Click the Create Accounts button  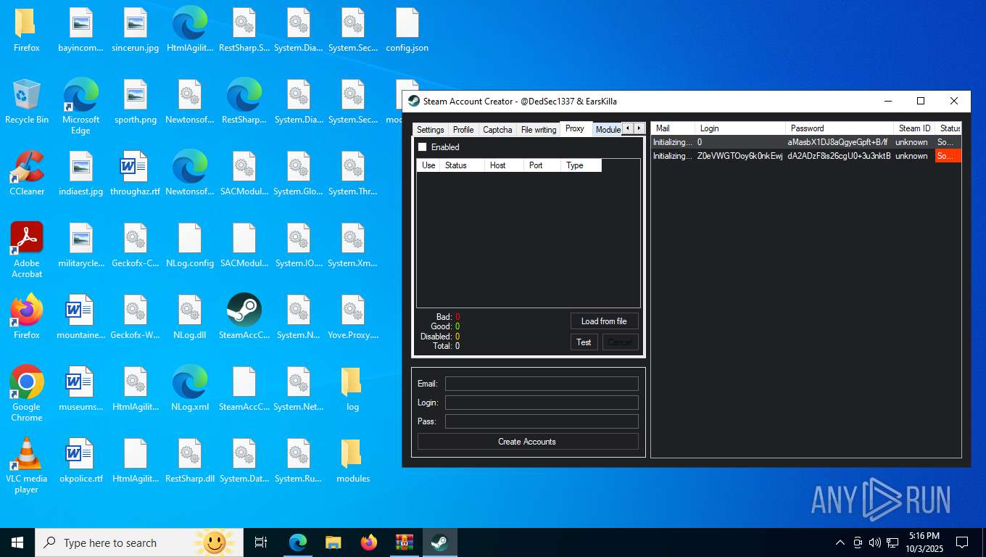tap(527, 442)
